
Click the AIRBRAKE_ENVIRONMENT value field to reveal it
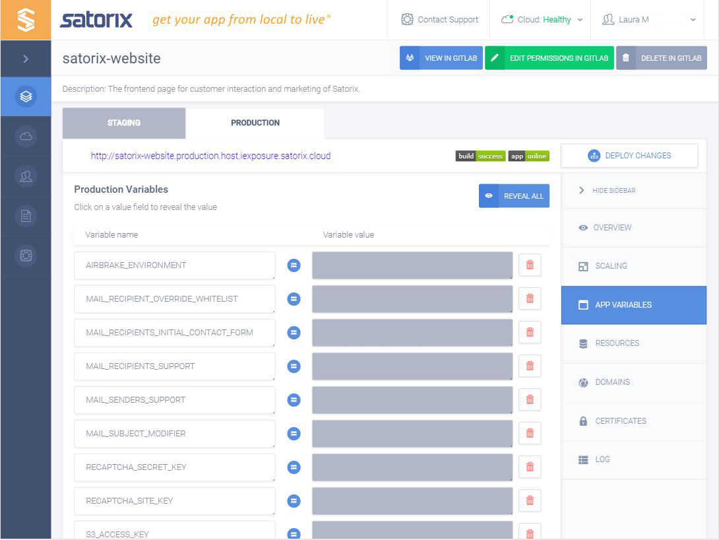tap(412, 265)
